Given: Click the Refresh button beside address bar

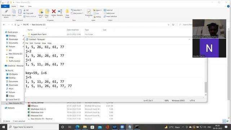Looking at the screenshot, I should (x=173, y=25).
